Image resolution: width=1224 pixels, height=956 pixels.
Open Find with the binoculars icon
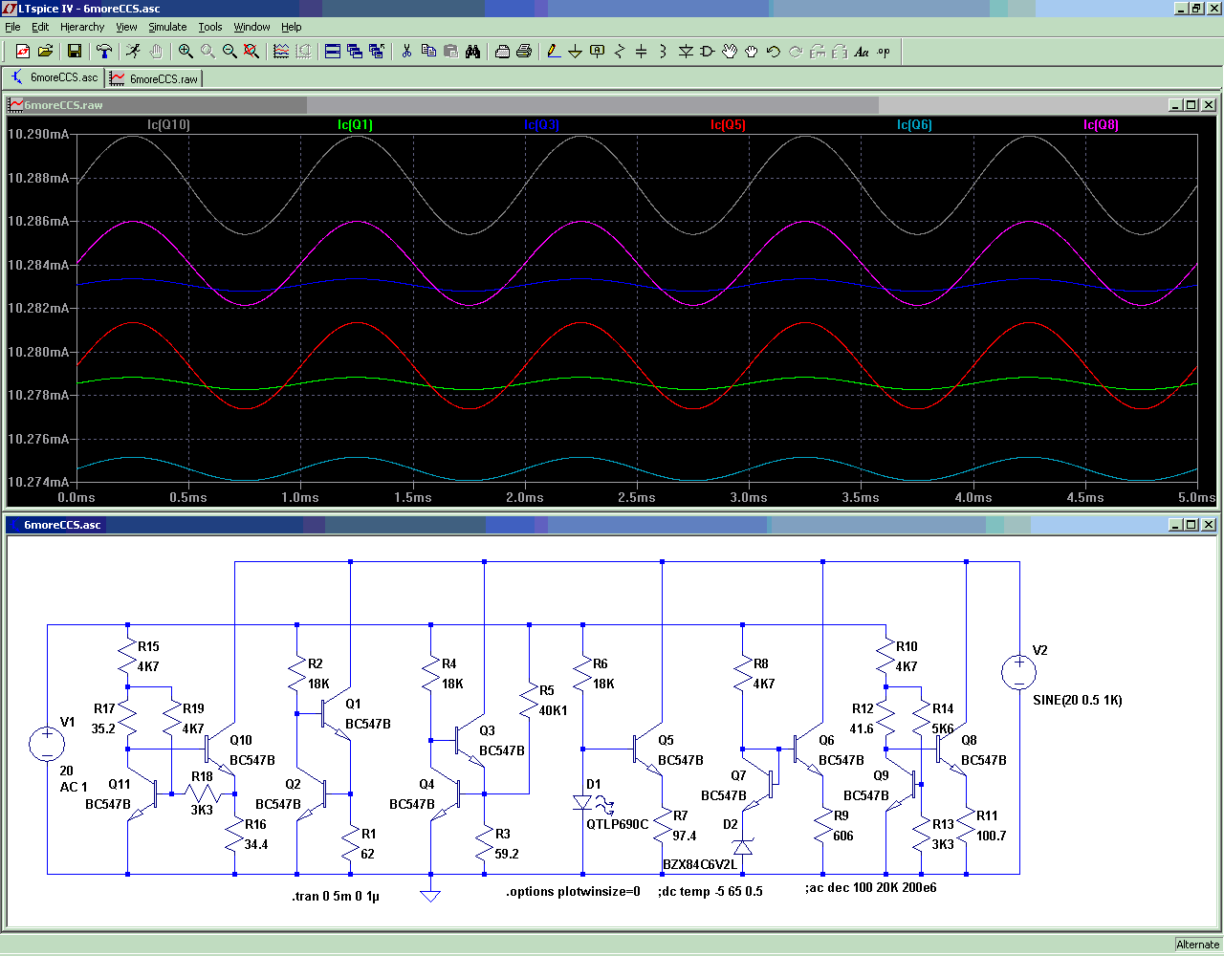point(472,52)
